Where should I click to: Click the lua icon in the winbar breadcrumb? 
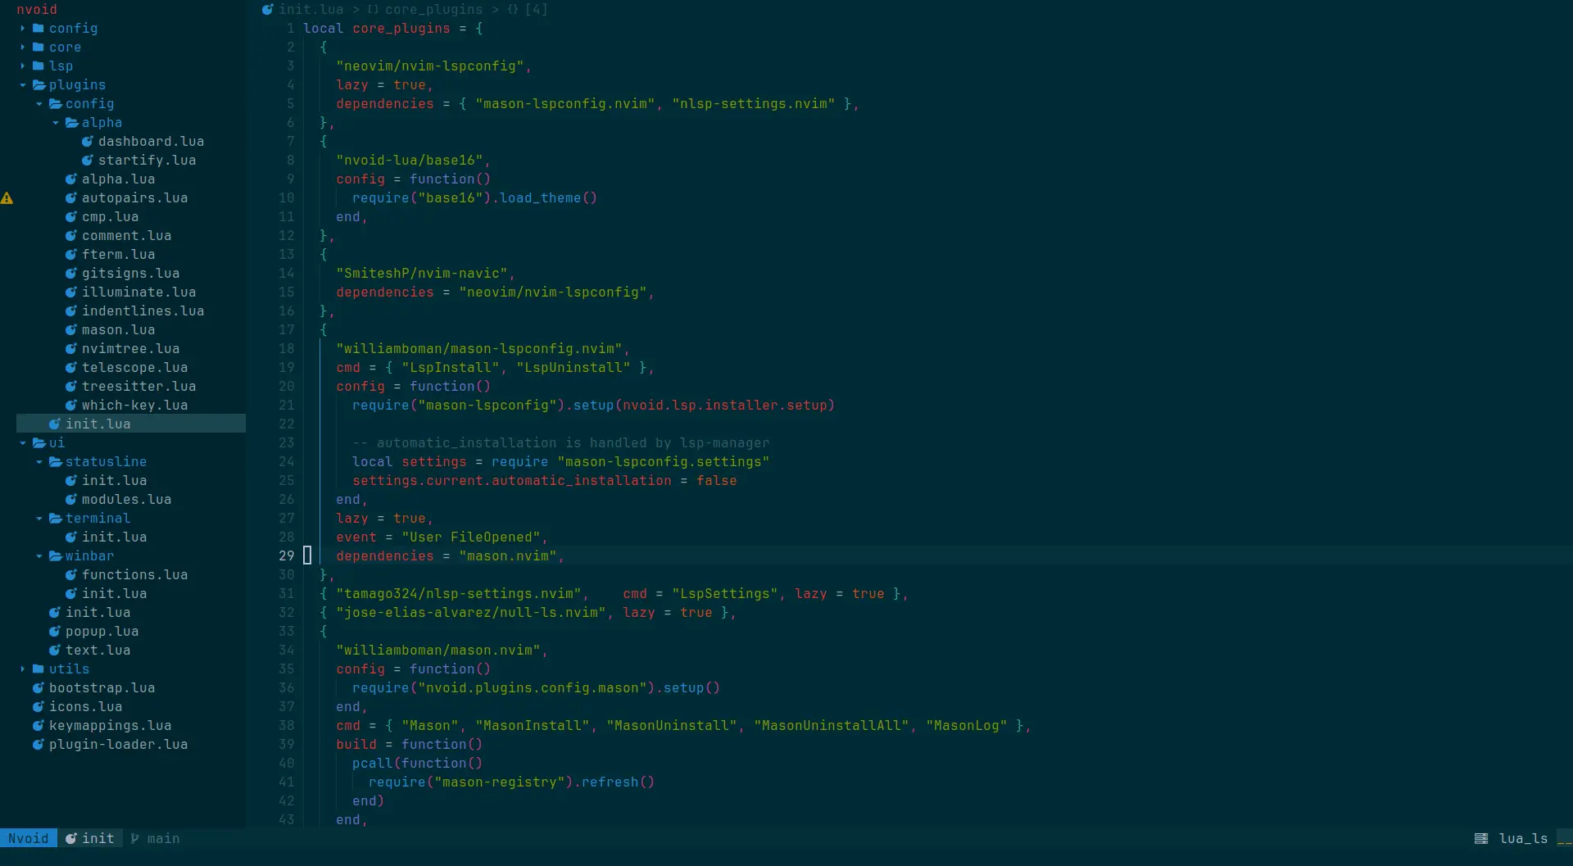268,10
